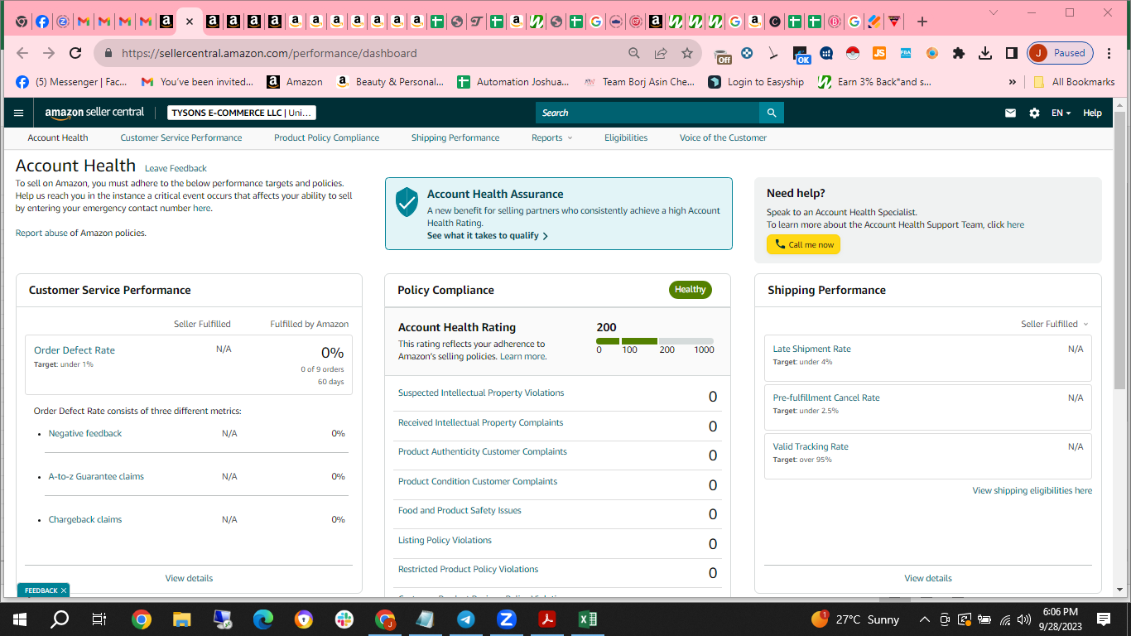
Task: Open the Account Health tab
Action: coord(58,137)
